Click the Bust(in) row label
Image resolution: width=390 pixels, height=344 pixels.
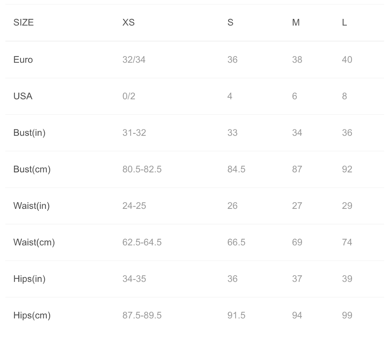29,133
